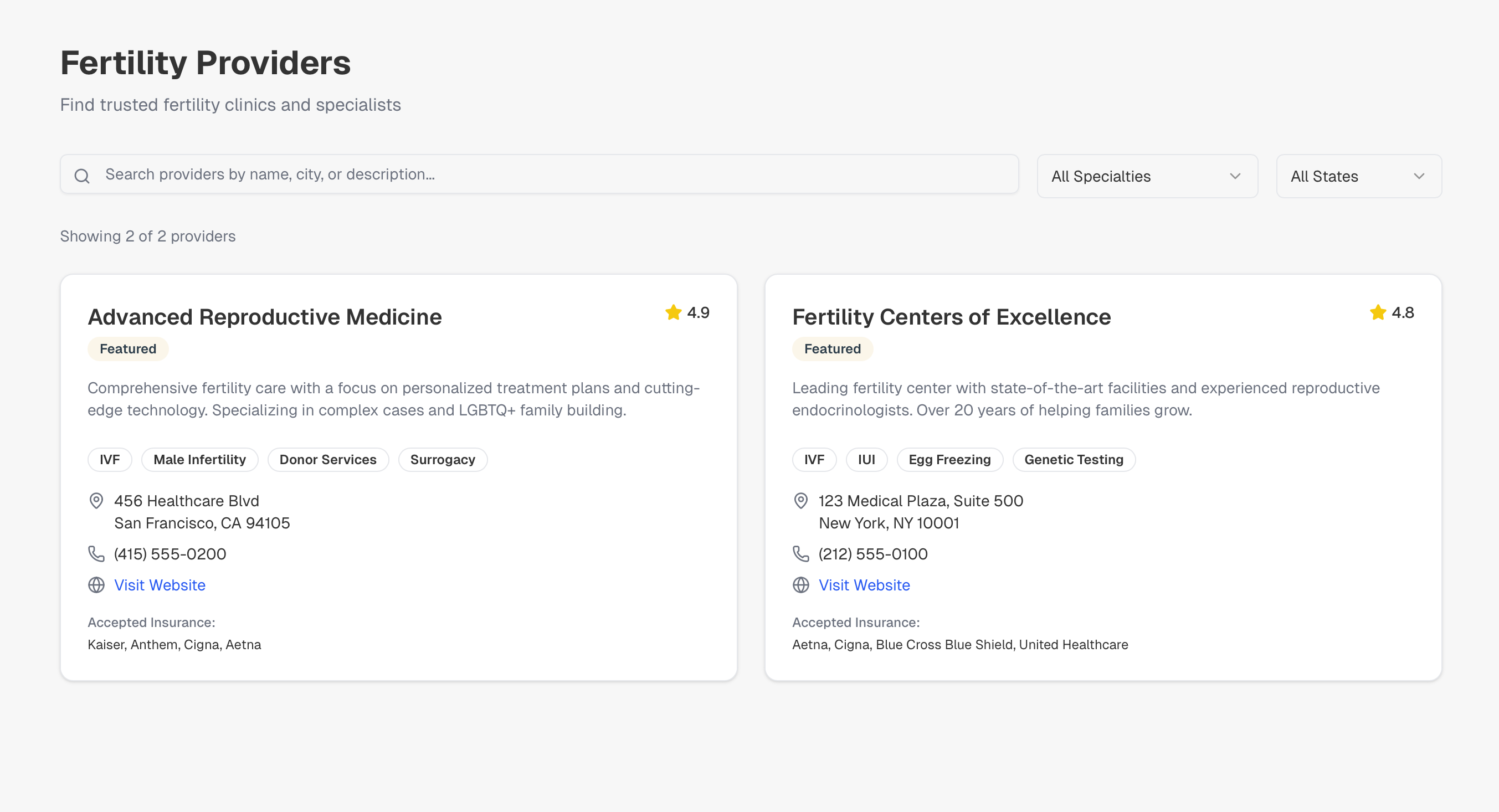Click the star rating icon on Advanced Reproductive Medicine
Image resolution: width=1499 pixels, height=812 pixels.
(x=673, y=312)
